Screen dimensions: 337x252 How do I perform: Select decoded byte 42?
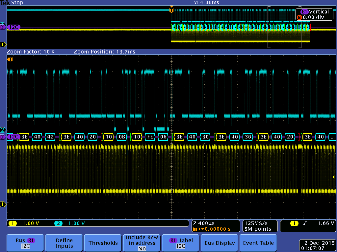[50, 137]
